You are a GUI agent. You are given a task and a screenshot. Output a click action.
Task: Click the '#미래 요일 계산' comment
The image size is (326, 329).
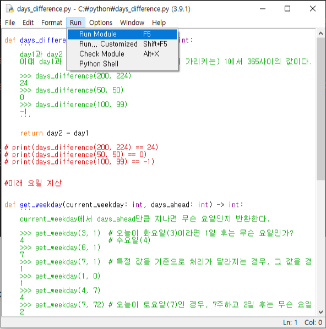33,183
